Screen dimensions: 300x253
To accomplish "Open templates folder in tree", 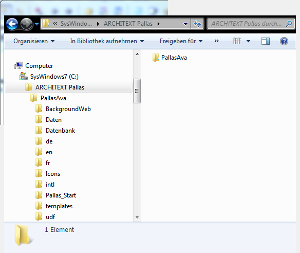I will [59, 206].
